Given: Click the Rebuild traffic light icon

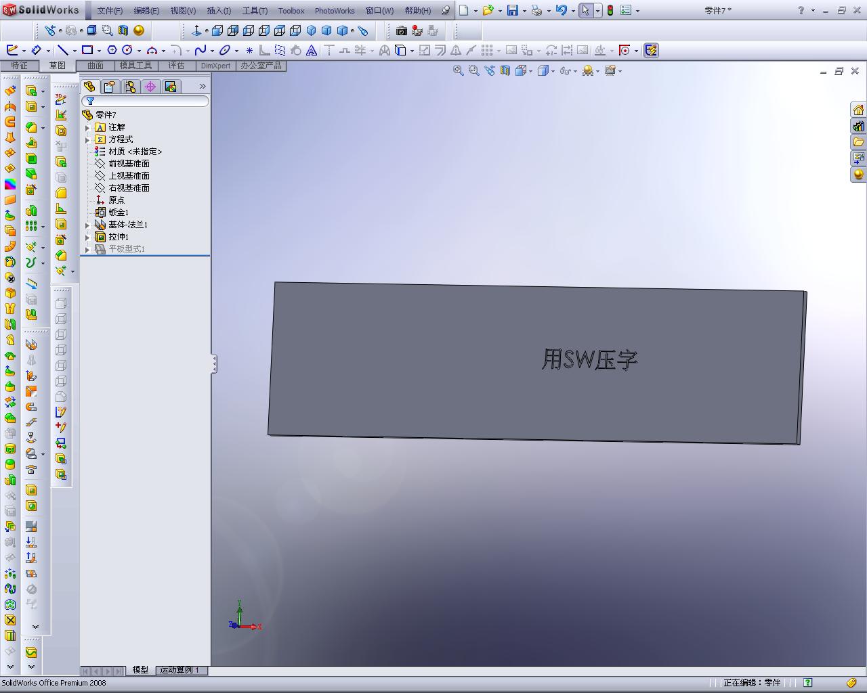Looking at the screenshot, I should click(610, 10).
